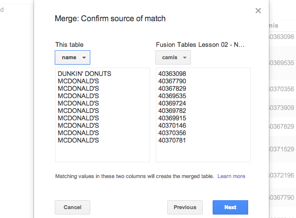The width and height of the screenshot is (296, 218).
Task: Select 40370146 in the camis list
Action: [x=172, y=125]
